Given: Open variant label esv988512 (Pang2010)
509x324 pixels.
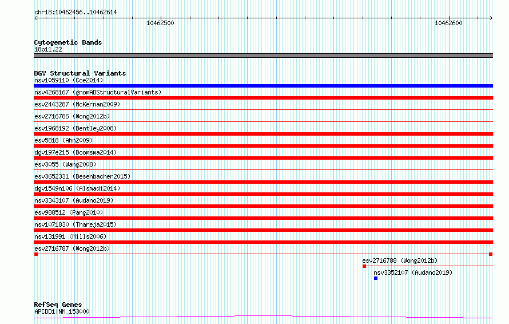Looking at the screenshot, I should click(69, 212).
